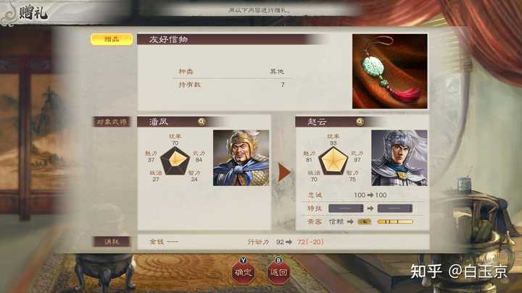Select the 对象武将 label tab

(x=112, y=122)
